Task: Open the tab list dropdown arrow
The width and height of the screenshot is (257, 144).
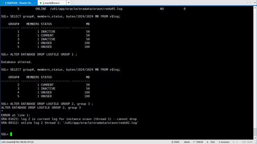Action: [255, 3]
